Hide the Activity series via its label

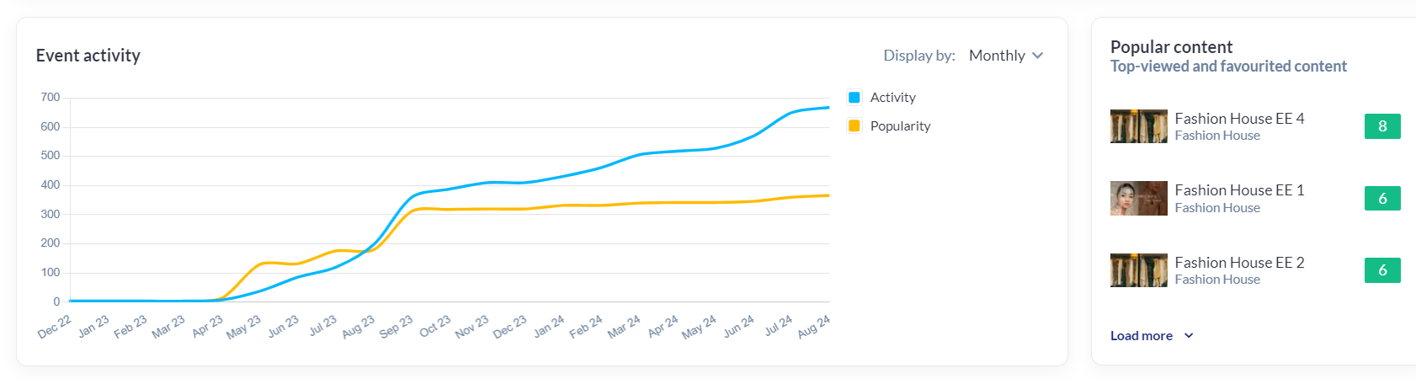892,98
